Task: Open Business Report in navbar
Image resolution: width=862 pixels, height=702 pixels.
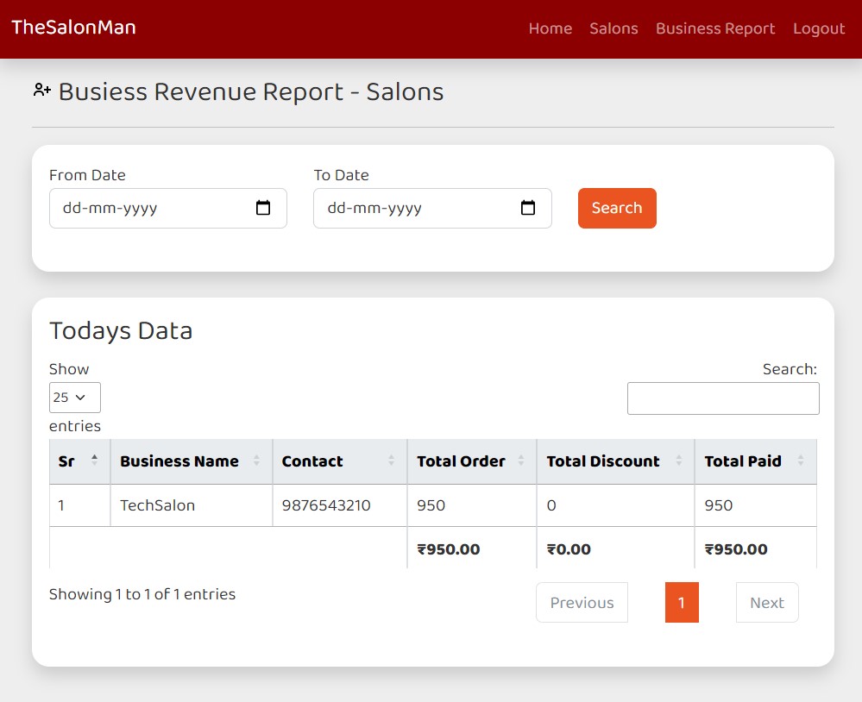Action: point(715,28)
